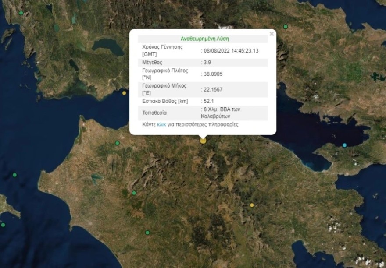The width and height of the screenshot is (386, 268).
Task: Open the yellow earthquake dot in the southeast region
Action: tap(252, 204)
